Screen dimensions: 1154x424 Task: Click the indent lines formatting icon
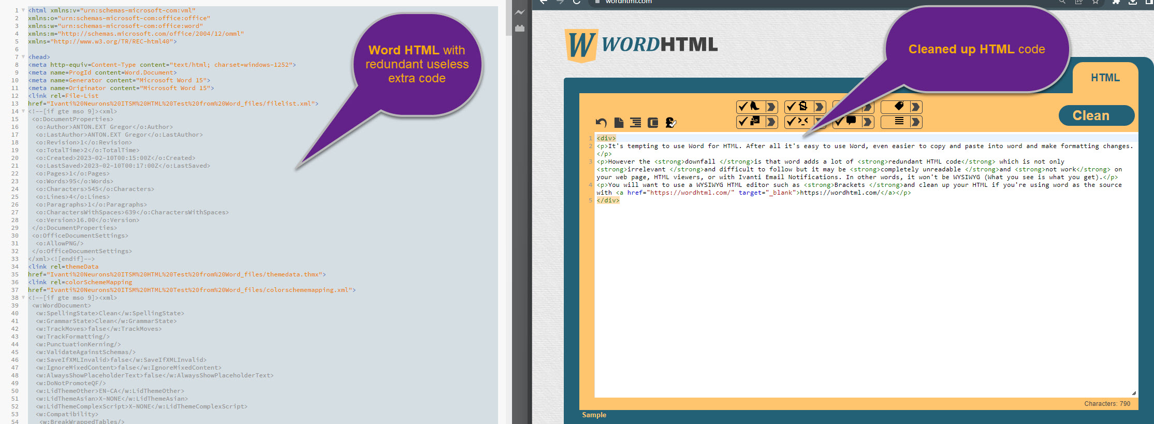[635, 123]
